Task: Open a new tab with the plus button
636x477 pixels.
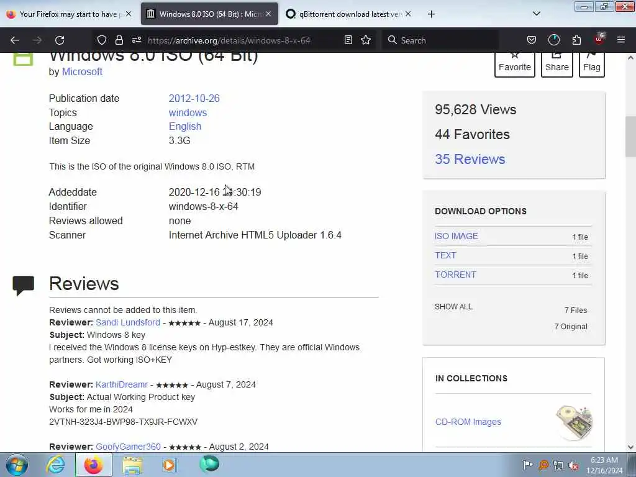Action: 431,14
